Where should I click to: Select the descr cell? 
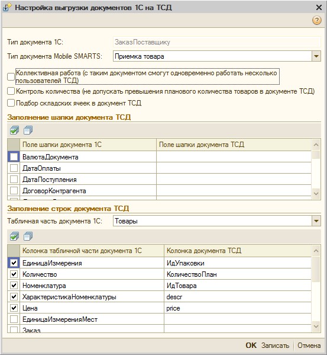(x=238, y=296)
